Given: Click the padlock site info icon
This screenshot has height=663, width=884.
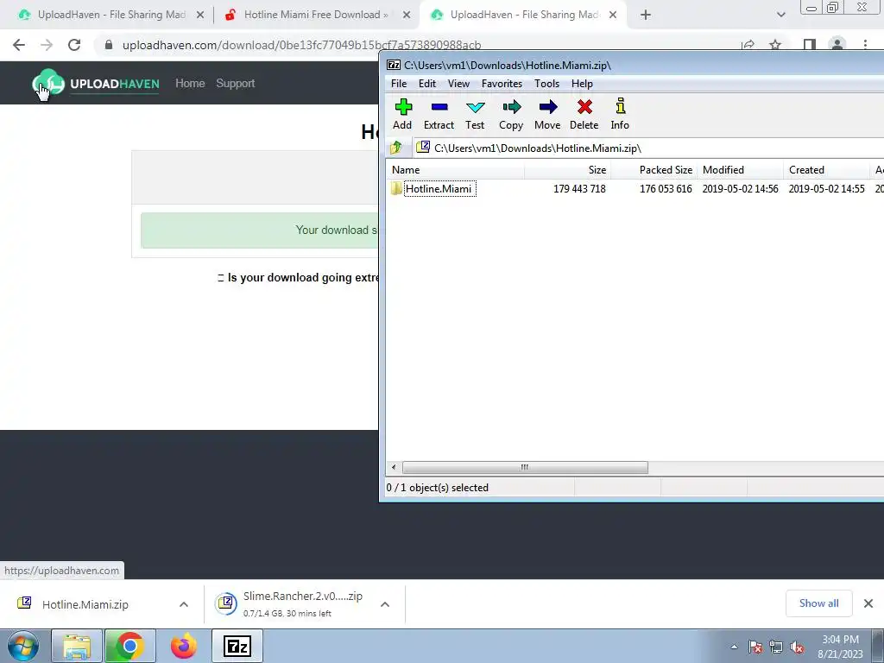Looking at the screenshot, I should click(x=109, y=45).
